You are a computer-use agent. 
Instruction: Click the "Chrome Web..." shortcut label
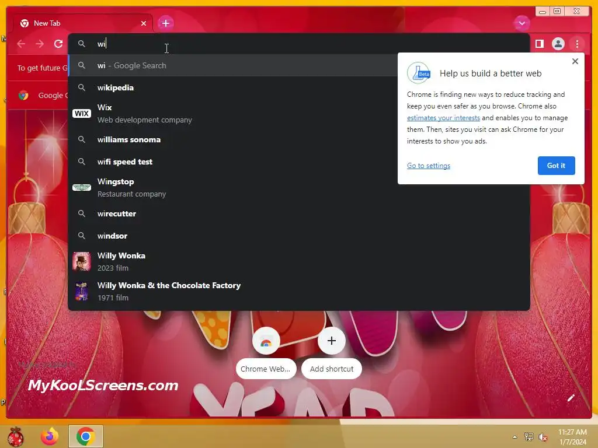coord(266,369)
